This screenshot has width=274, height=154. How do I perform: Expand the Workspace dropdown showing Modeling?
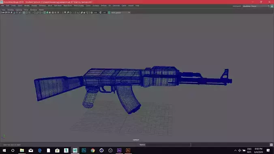[256, 6]
